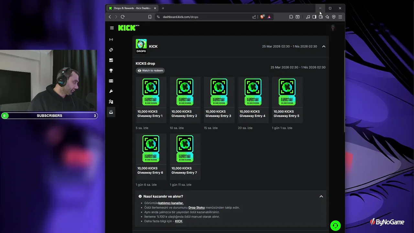Click the '1 gün 11 sa. izle' text
The image size is (414, 233).
[180, 185]
